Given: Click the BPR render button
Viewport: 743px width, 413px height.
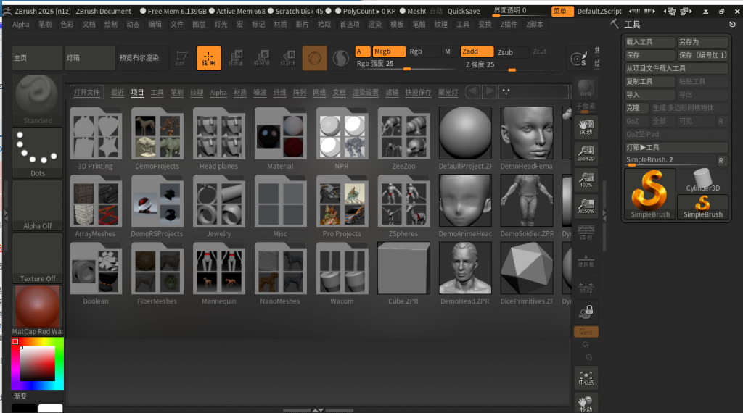Looking at the screenshot, I should click(x=586, y=88).
